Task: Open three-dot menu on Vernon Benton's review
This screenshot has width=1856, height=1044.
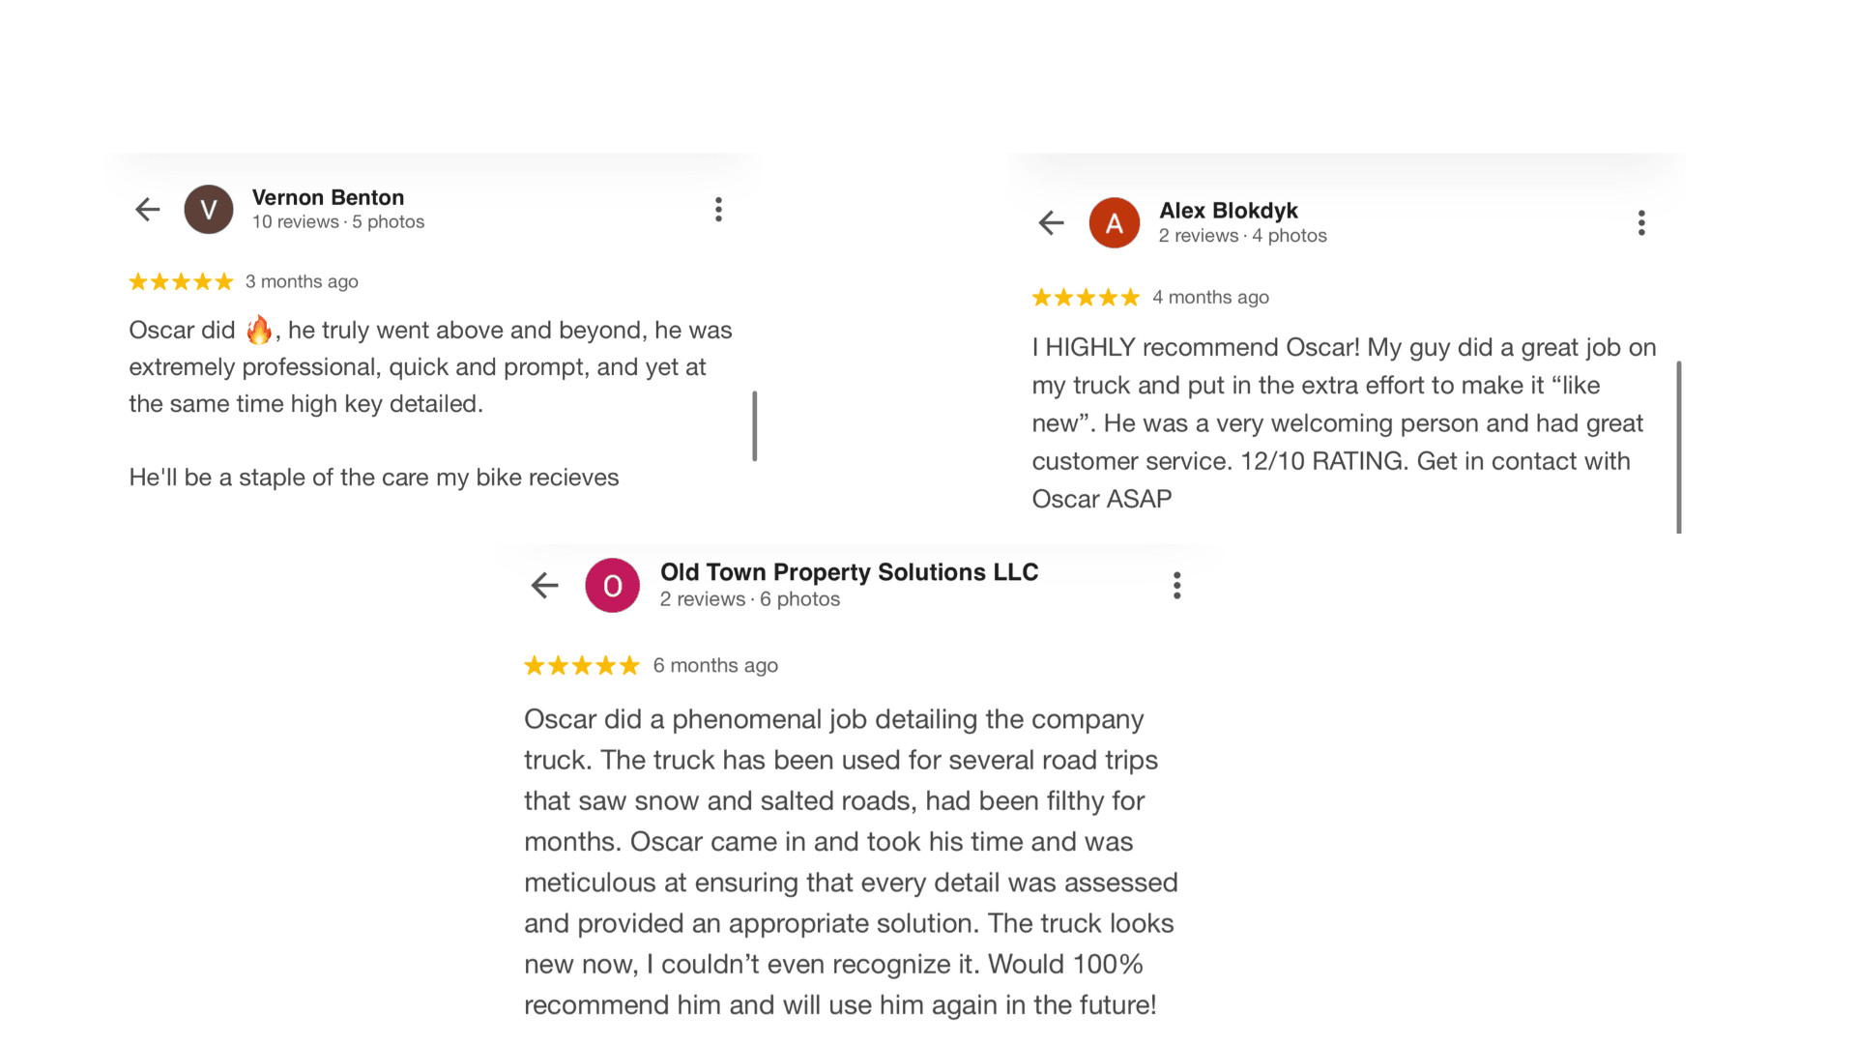Action: click(718, 210)
